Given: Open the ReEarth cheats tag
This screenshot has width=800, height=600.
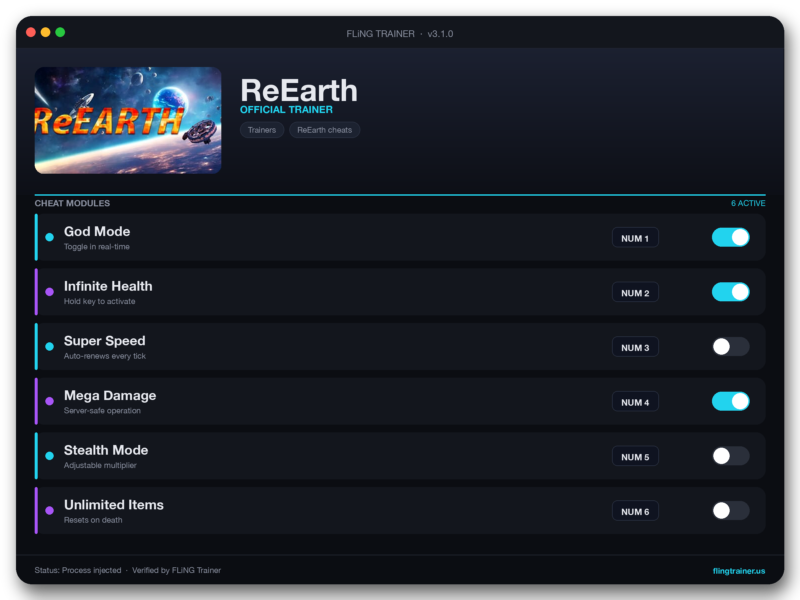Looking at the screenshot, I should tap(324, 130).
